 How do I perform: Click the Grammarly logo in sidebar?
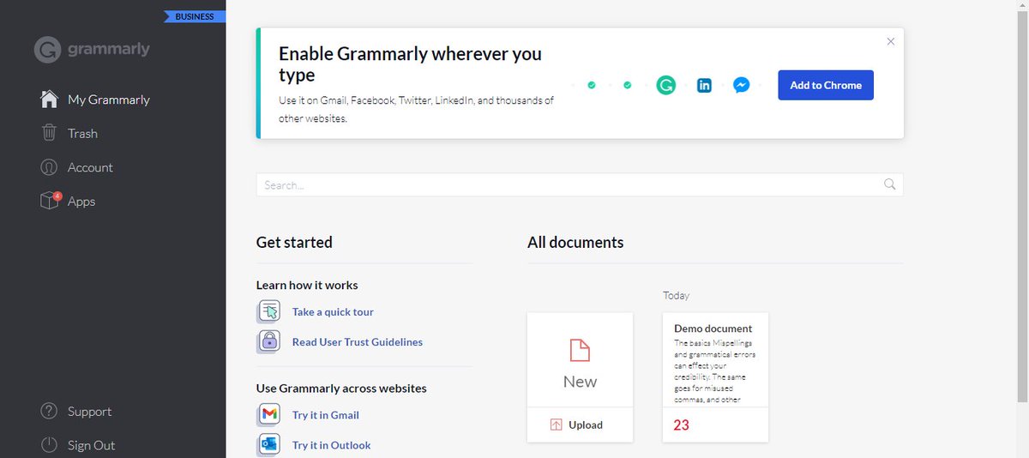tap(92, 49)
